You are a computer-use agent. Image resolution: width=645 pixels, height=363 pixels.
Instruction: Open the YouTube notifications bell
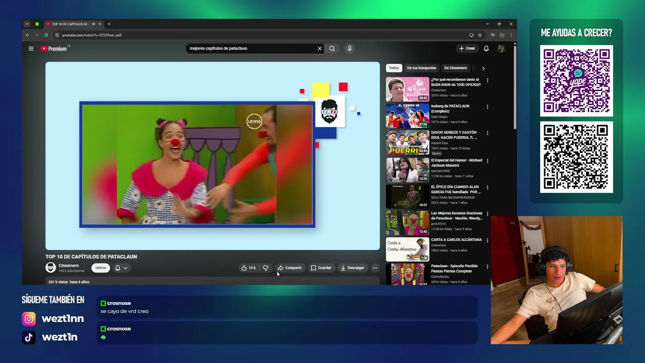(486, 48)
